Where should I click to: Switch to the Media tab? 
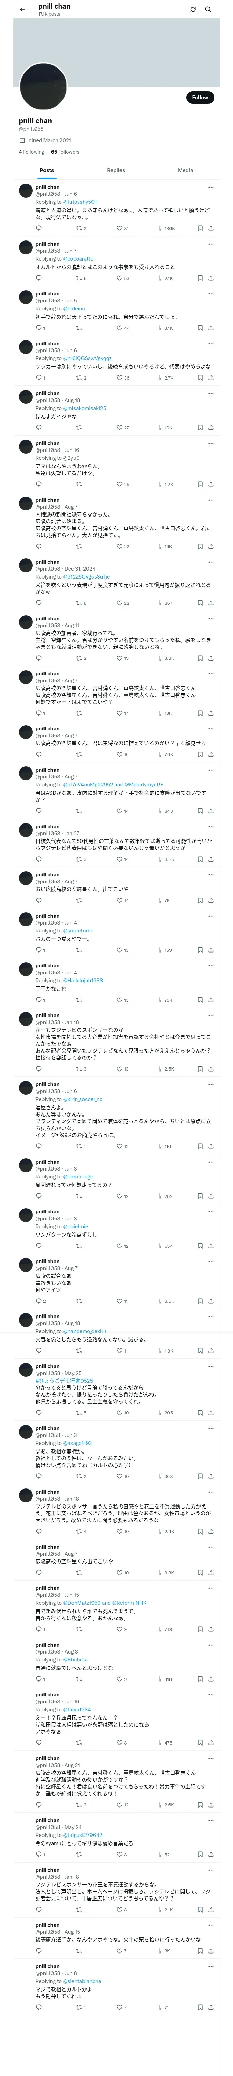pyautogui.click(x=186, y=170)
